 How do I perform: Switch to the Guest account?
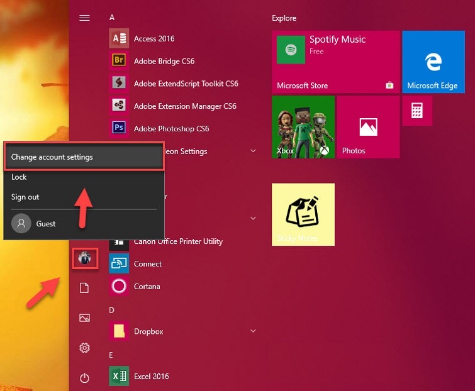pyautogui.click(x=84, y=224)
